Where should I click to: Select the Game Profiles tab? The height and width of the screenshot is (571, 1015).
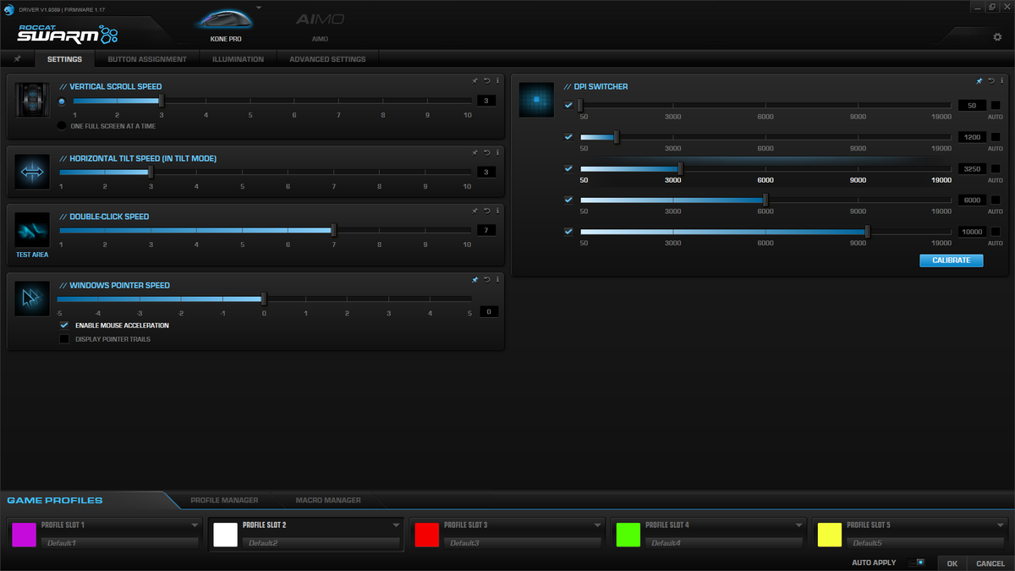click(x=55, y=500)
